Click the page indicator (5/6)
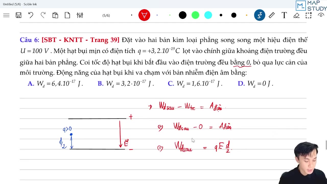Image resolution: width=327 pixels, height=184 pixels. (x=106, y=16)
